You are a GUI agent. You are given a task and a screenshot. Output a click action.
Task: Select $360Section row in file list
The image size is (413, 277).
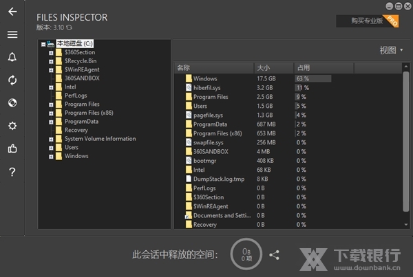[288, 197]
